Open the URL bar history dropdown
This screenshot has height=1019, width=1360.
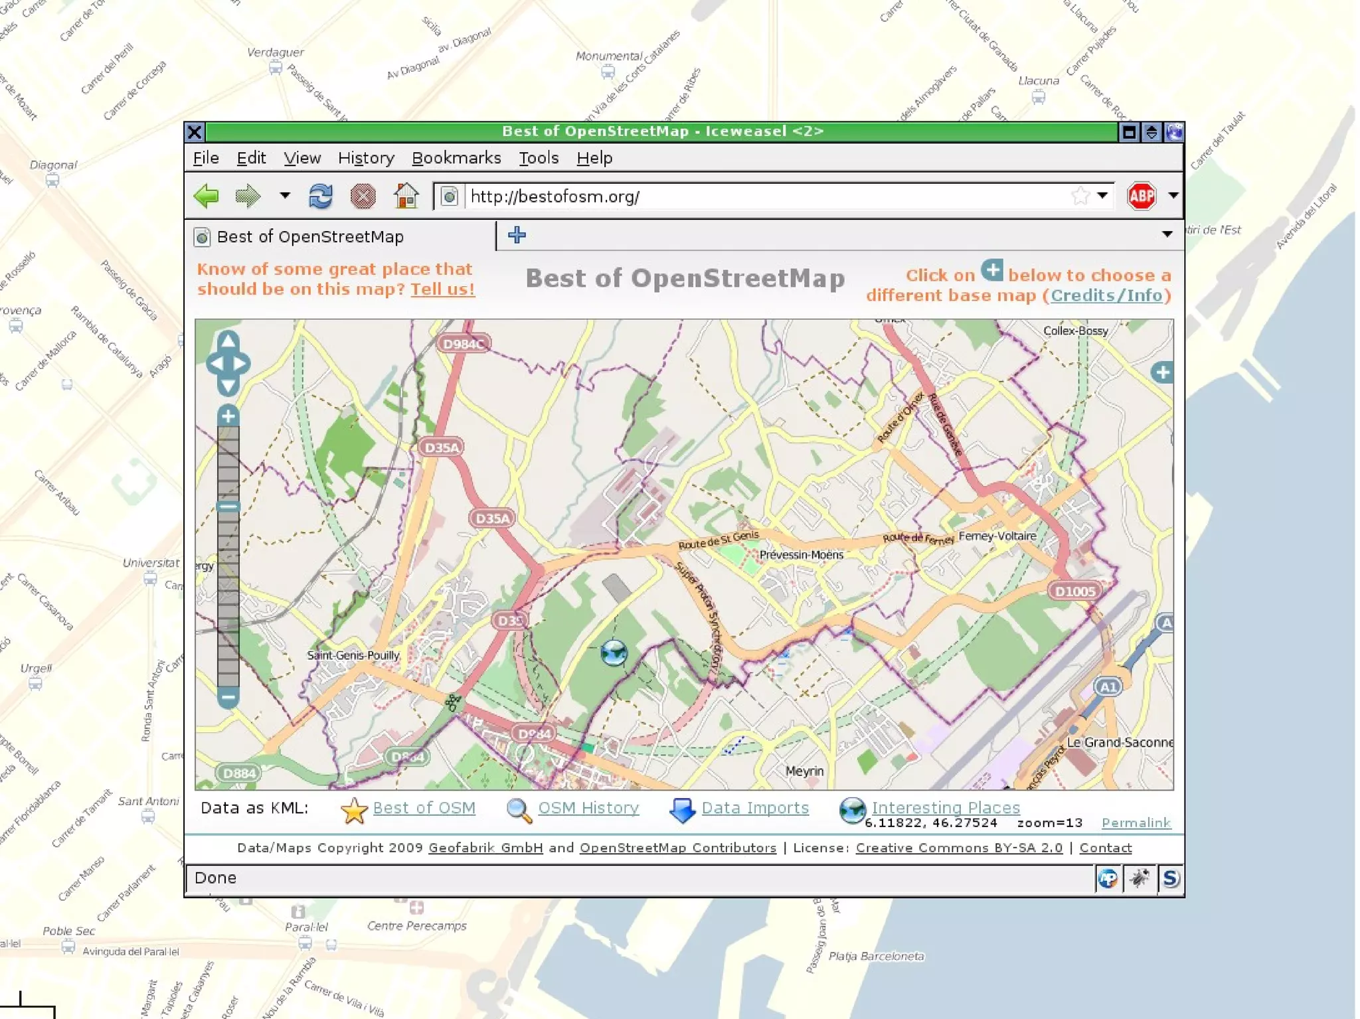(1102, 196)
